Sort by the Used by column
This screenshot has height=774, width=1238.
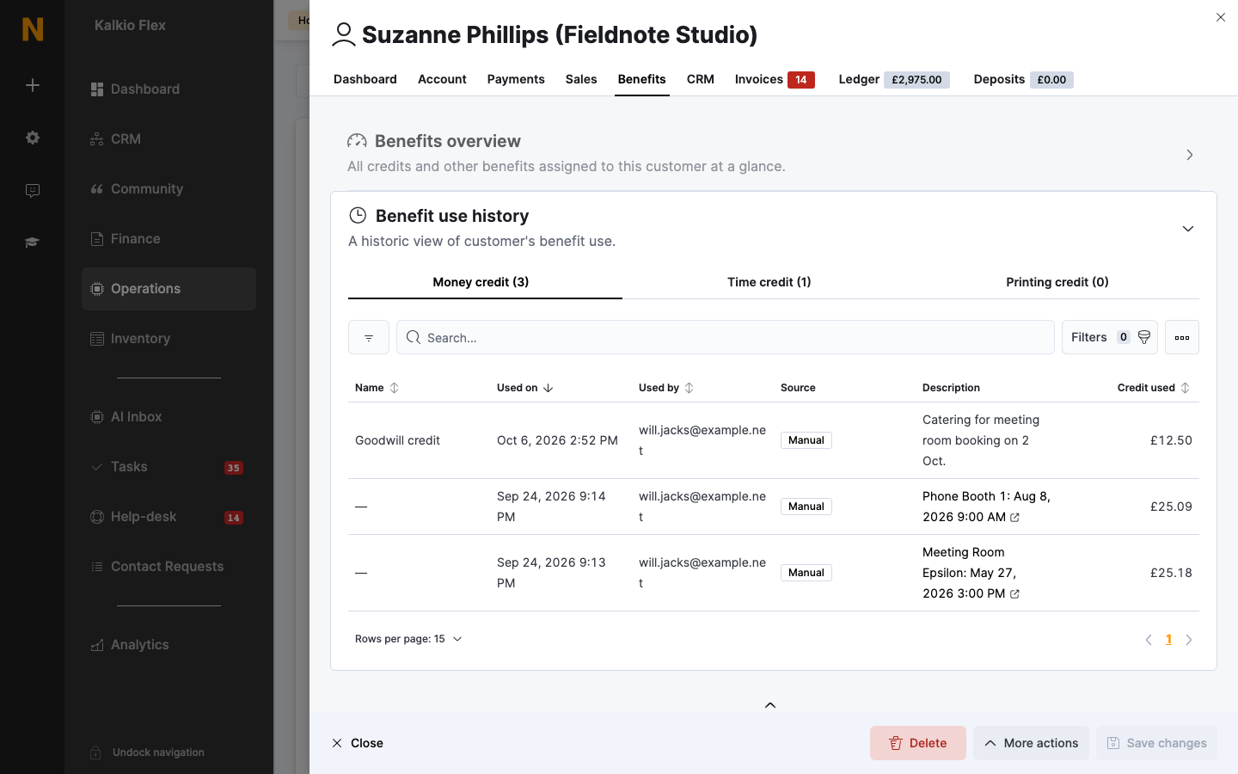(666, 388)
